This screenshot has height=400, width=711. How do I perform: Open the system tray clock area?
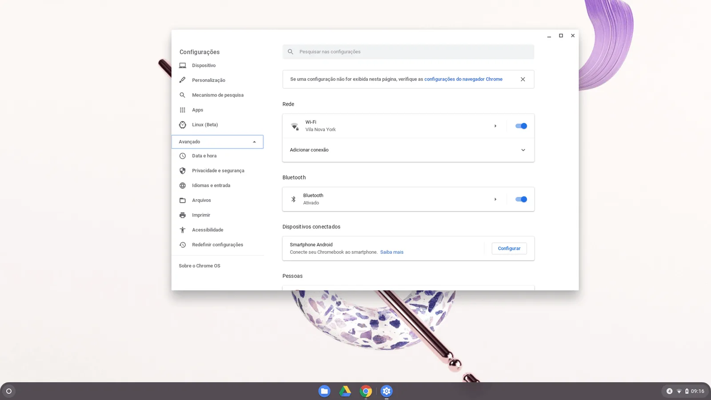[685, 391]
